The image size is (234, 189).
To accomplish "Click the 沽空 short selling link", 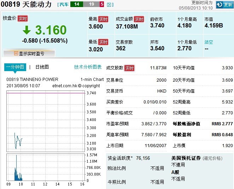I will pos(209,42).
